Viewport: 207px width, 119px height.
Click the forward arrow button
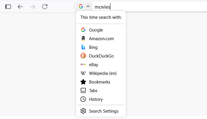(x=33, y=7)
